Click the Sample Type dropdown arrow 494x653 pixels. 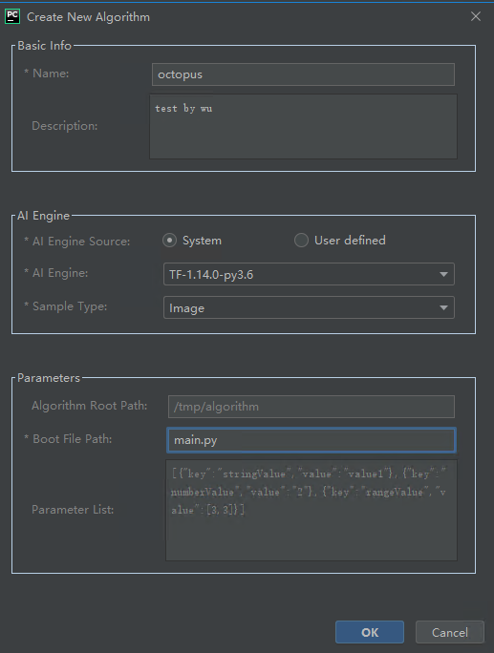(x=443, y=307)
